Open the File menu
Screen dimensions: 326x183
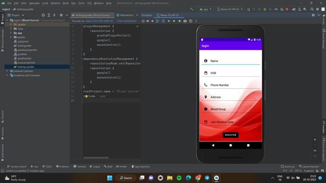pos(9,3)
